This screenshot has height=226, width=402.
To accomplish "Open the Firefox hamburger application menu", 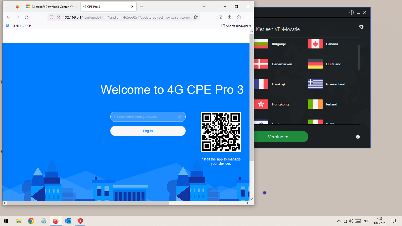I will [248, 17].
